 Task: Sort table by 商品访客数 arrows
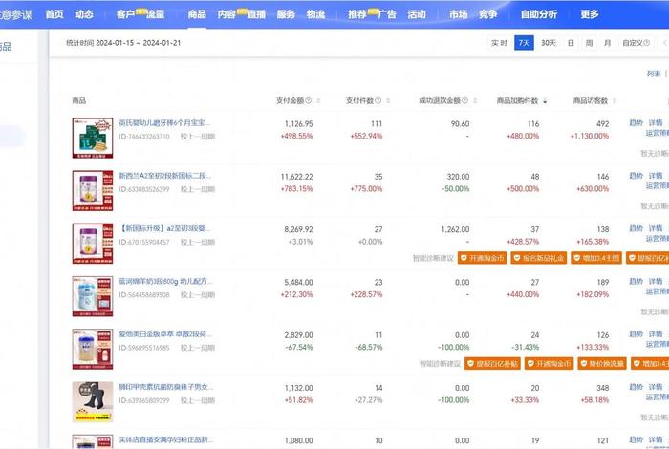(615, 101)
